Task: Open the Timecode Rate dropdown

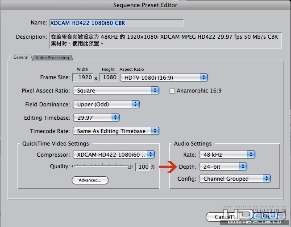Action: (116, 131)
